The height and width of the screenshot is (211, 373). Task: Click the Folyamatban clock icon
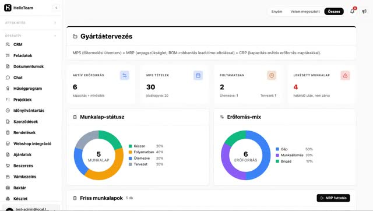click(272, 75)
